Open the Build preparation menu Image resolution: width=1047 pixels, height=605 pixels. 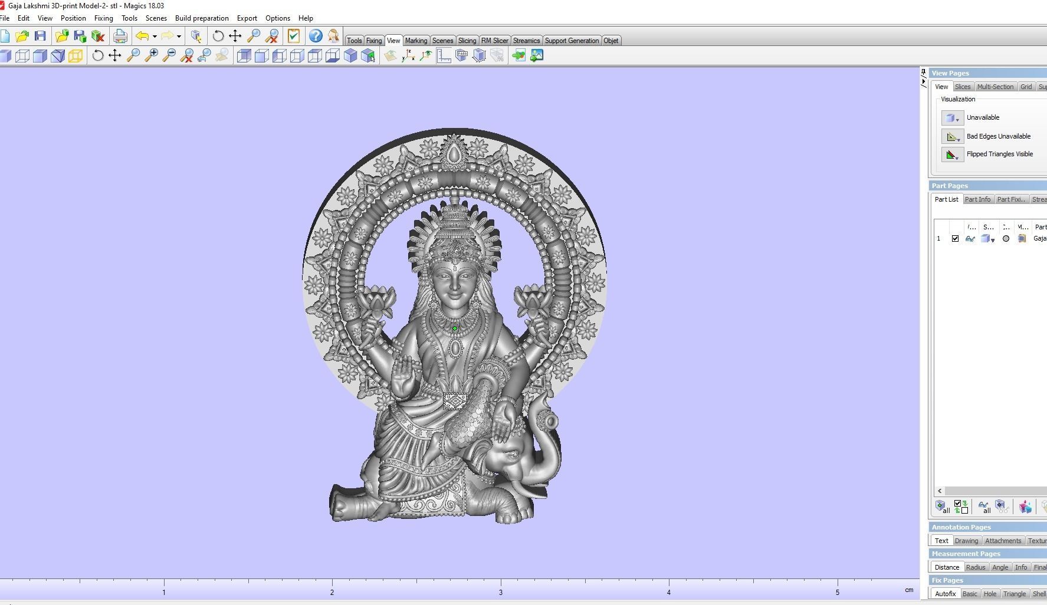[x=202, y=18]
